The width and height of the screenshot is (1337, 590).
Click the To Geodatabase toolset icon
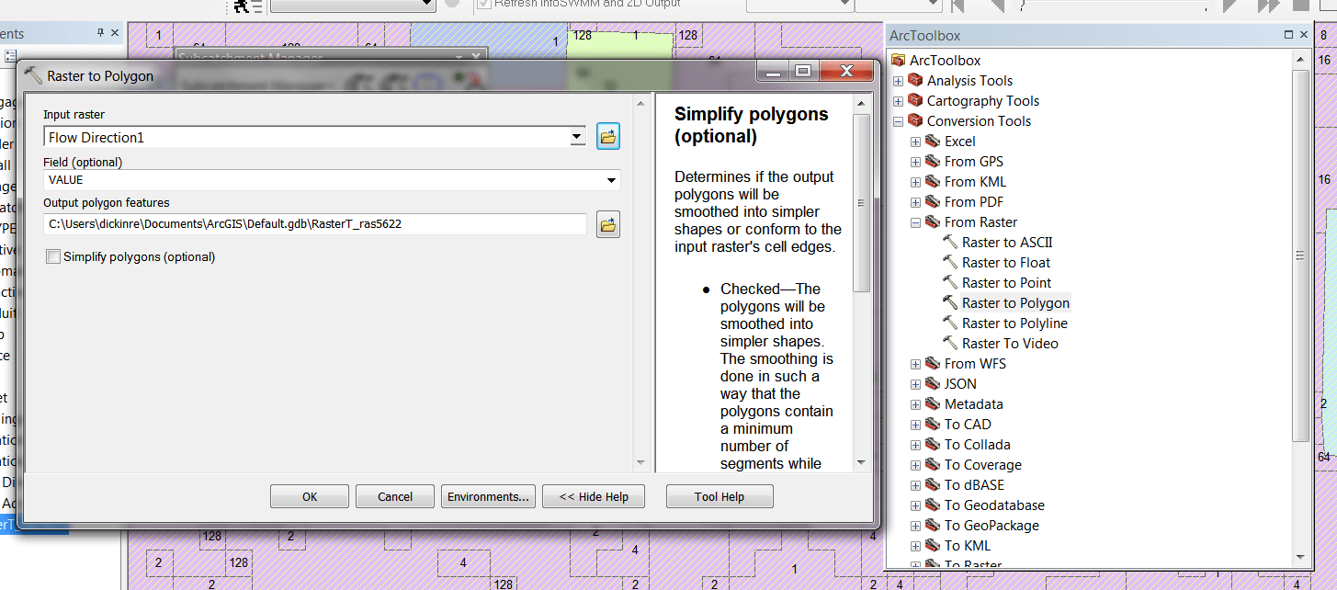[x=933, y=505]
